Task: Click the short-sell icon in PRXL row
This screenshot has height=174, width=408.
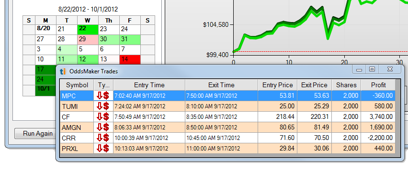Action: coord(103,149)
